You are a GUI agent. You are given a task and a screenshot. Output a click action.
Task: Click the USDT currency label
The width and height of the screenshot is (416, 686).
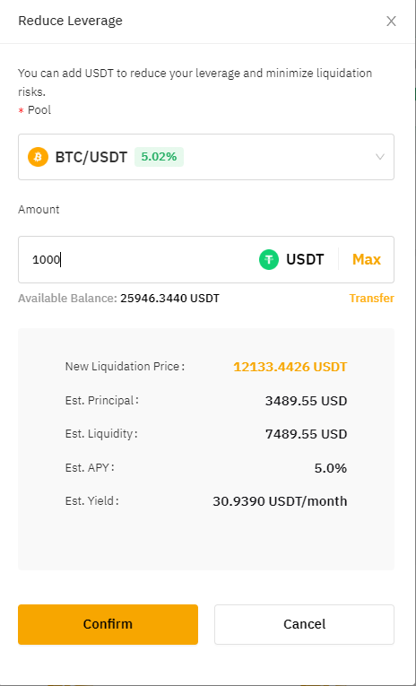(305, 259)
